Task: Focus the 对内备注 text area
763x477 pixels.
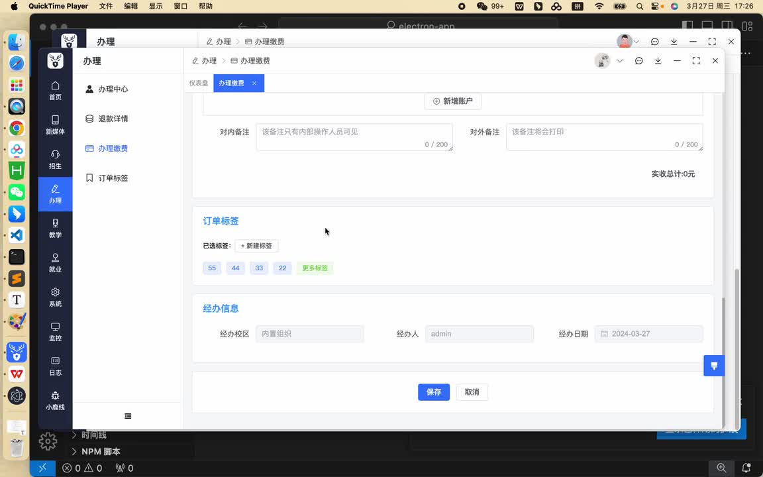Action: [354, 137]
